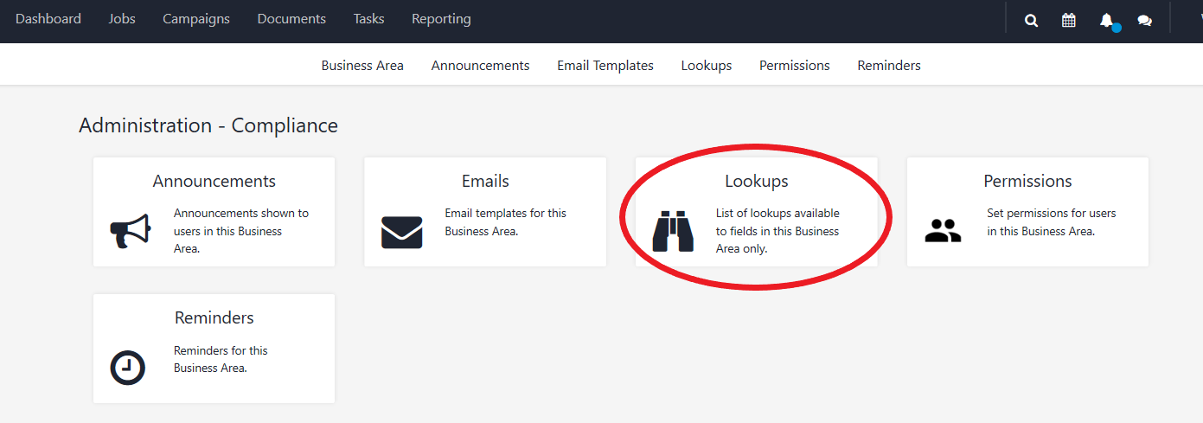
Task: Click the binoculars icon in Lookups card
Action: 673,232
